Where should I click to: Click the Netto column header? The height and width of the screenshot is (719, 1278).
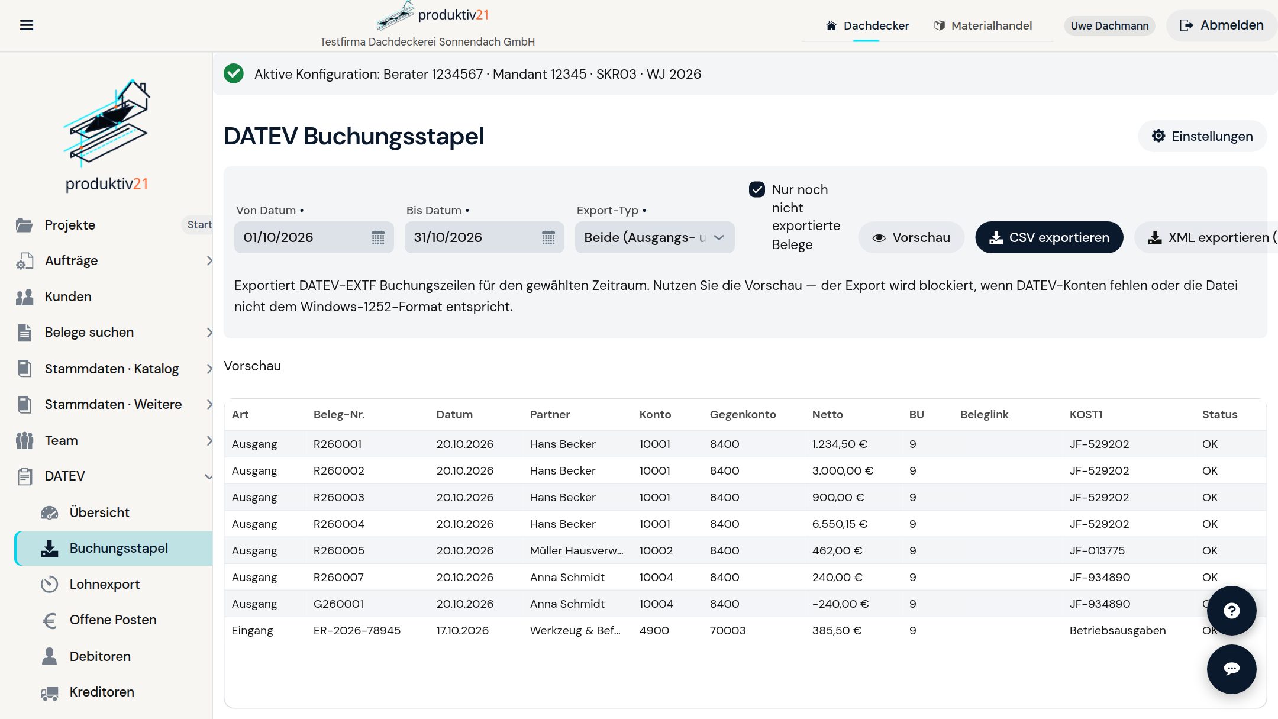[x=827, y=415]
